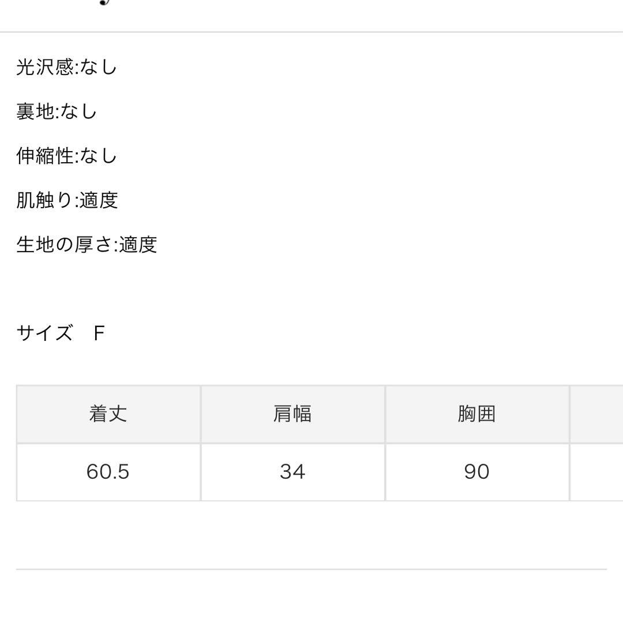
Task: Click the サイズ label
Action: (44, 333)
